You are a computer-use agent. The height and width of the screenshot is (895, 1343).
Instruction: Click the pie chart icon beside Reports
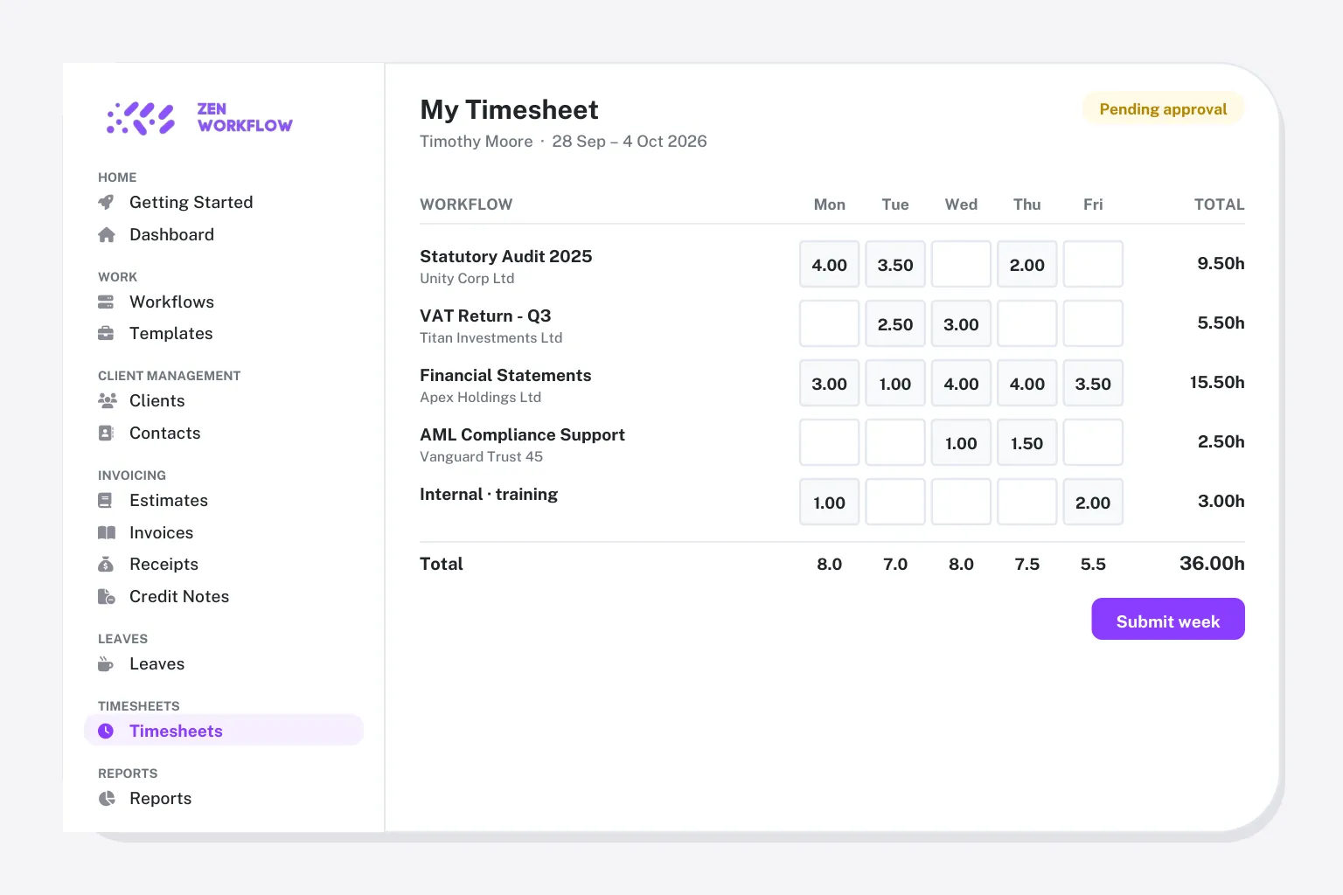pyautogui.click(x=107, y=799)
